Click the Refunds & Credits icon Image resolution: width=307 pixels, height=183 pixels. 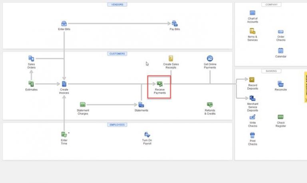[210, 105]
